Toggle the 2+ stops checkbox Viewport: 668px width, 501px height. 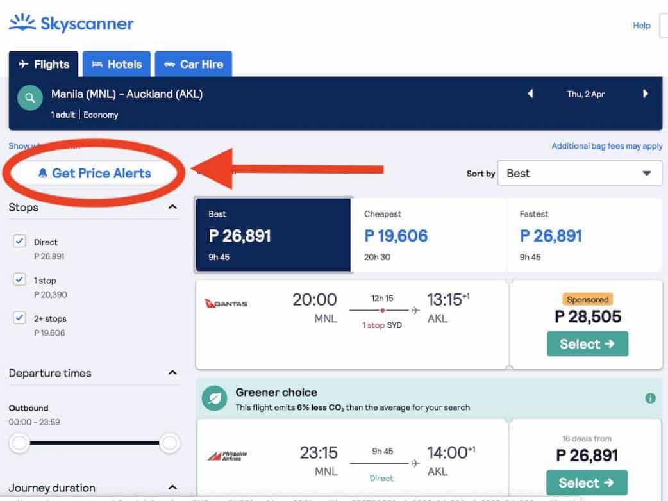[x=20, y=318]
